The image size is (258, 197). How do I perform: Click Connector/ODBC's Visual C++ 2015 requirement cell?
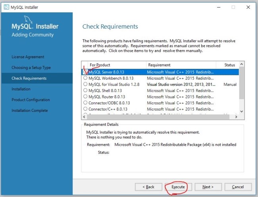point(180,103)
